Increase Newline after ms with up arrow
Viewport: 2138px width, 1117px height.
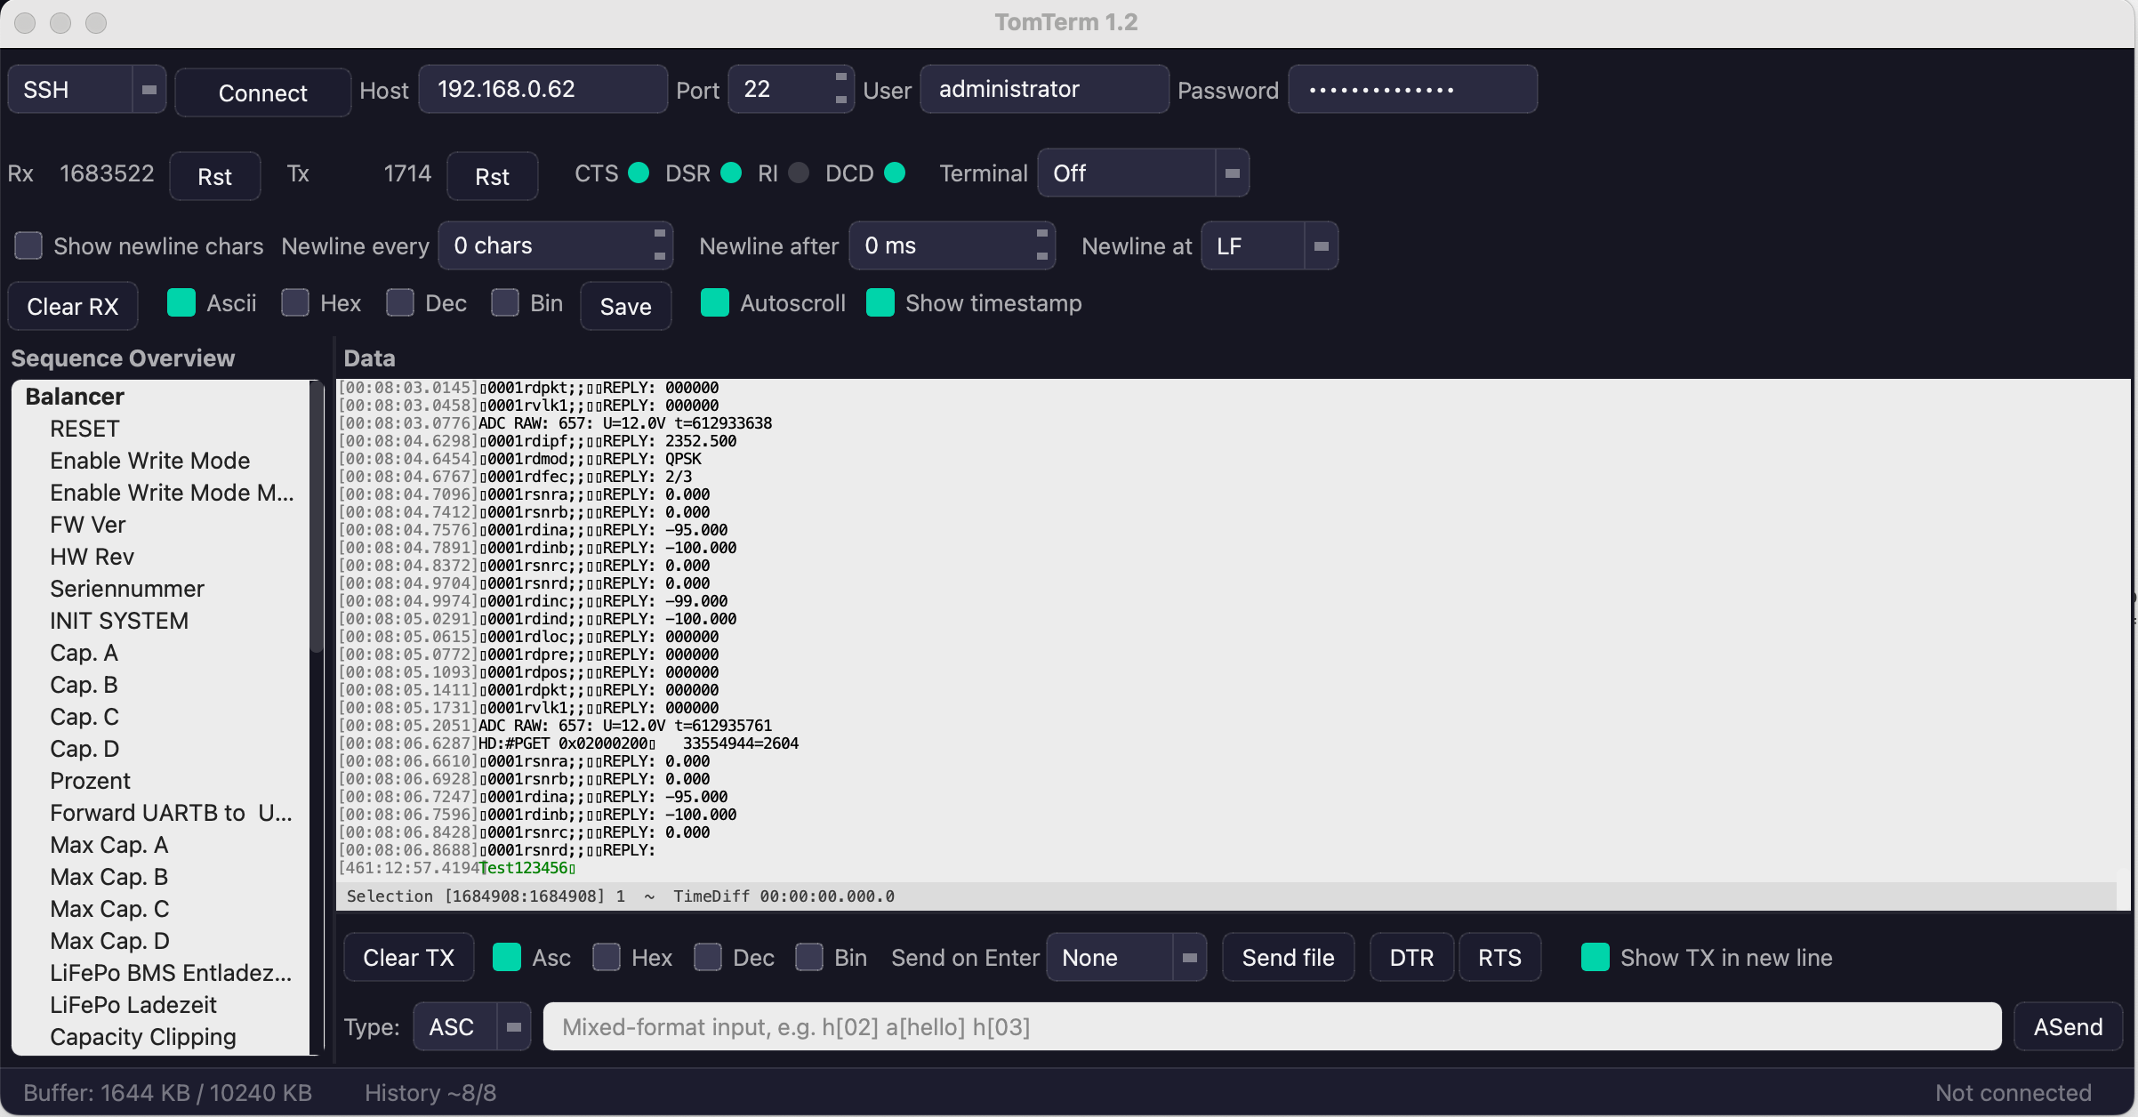(x=1041, y=234)
